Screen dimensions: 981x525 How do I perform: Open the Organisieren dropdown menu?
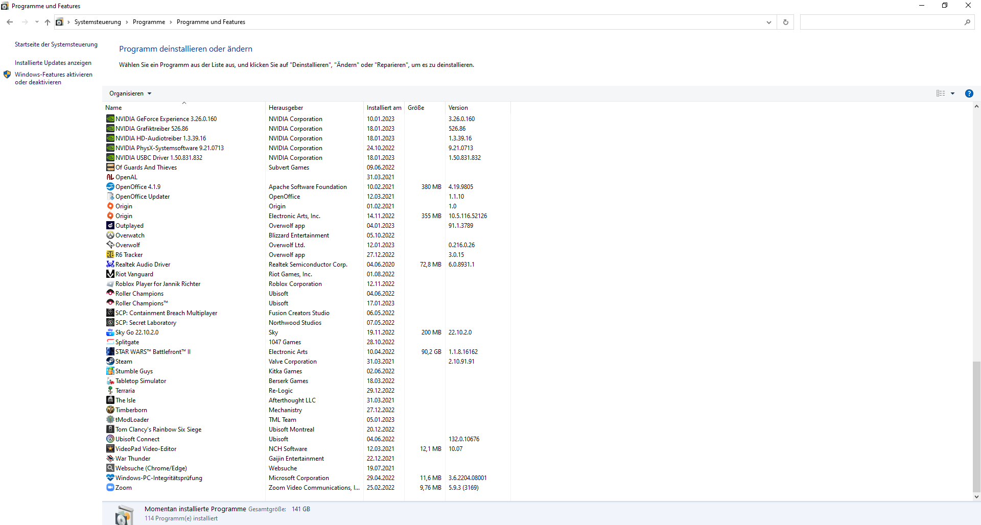tap(130, 93)
